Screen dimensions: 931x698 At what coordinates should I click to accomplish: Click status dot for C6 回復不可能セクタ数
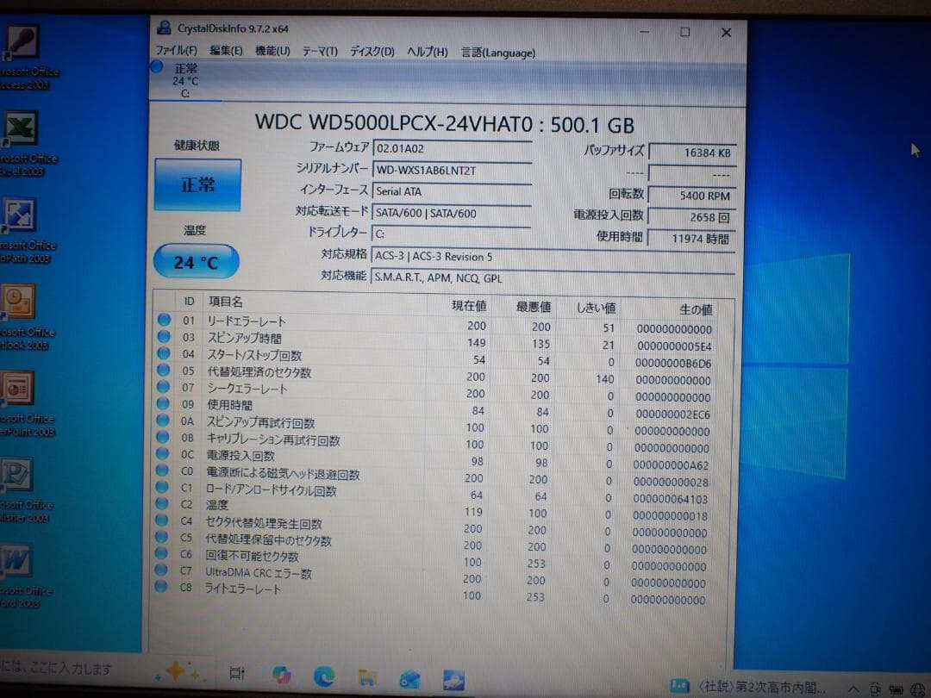[x=161, y=553]
